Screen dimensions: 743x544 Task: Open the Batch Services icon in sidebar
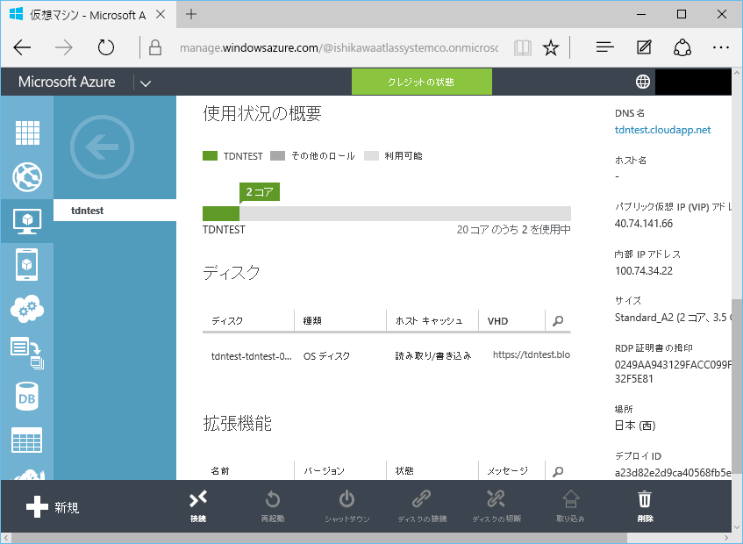[x=27, y=353]
